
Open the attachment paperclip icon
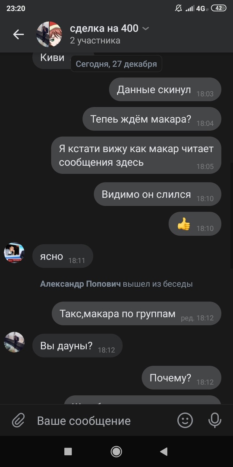[x=19, y=421]
